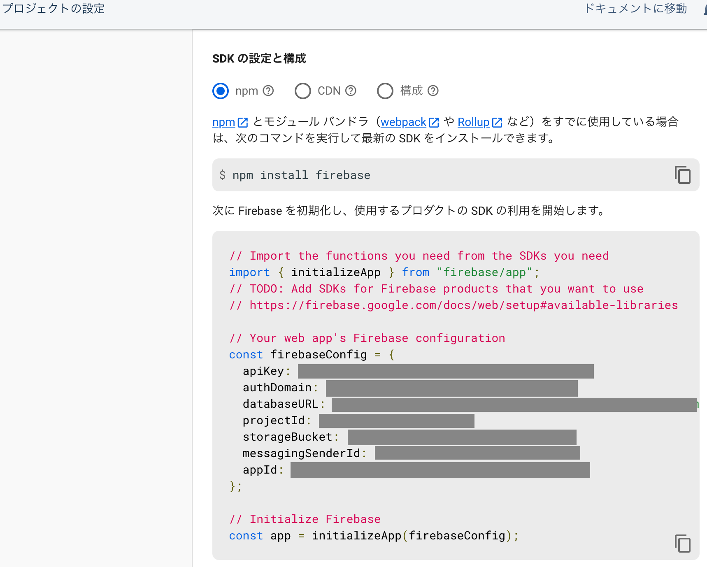Select the npm radio button
Viewport: 707px width, 567px height.
(x=221, y=91)
